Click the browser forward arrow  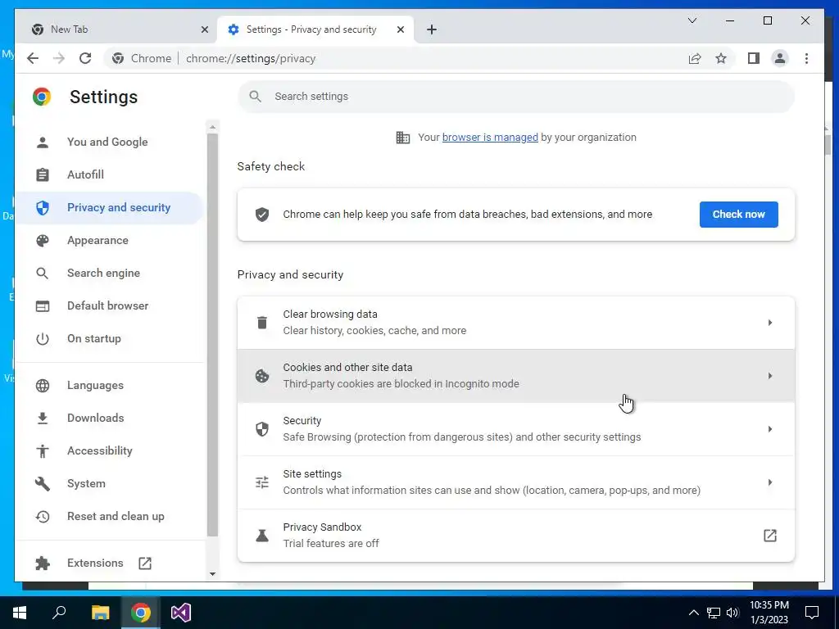[x=59, y=58]
